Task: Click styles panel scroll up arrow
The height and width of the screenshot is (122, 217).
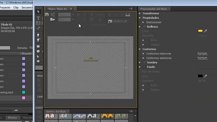Action: point(135,116)
